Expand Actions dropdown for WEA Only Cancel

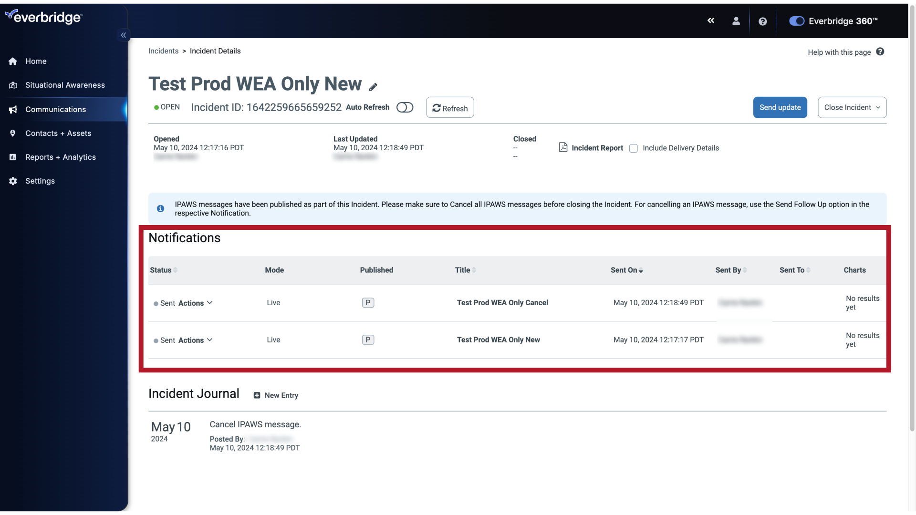(x=195, y=302)
